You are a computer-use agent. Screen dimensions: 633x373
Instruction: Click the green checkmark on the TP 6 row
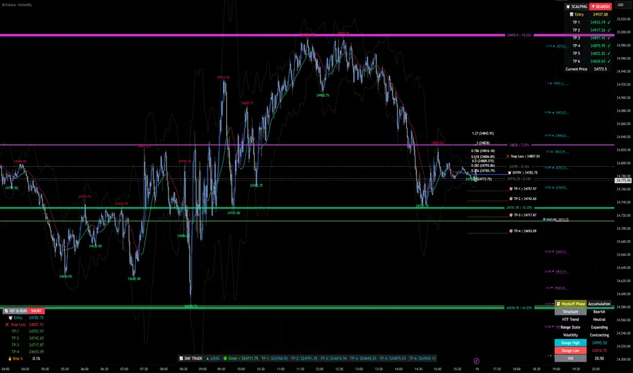click(x=609, y=61)
